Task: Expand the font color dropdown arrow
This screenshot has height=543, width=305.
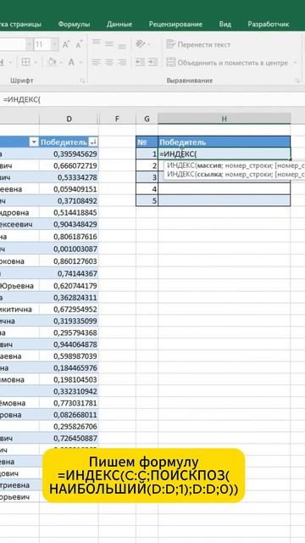Action: point(80,63)
